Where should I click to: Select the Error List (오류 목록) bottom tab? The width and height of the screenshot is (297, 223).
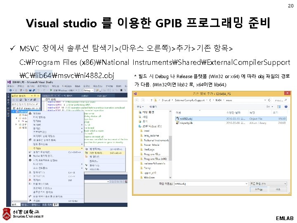(47, 205)
